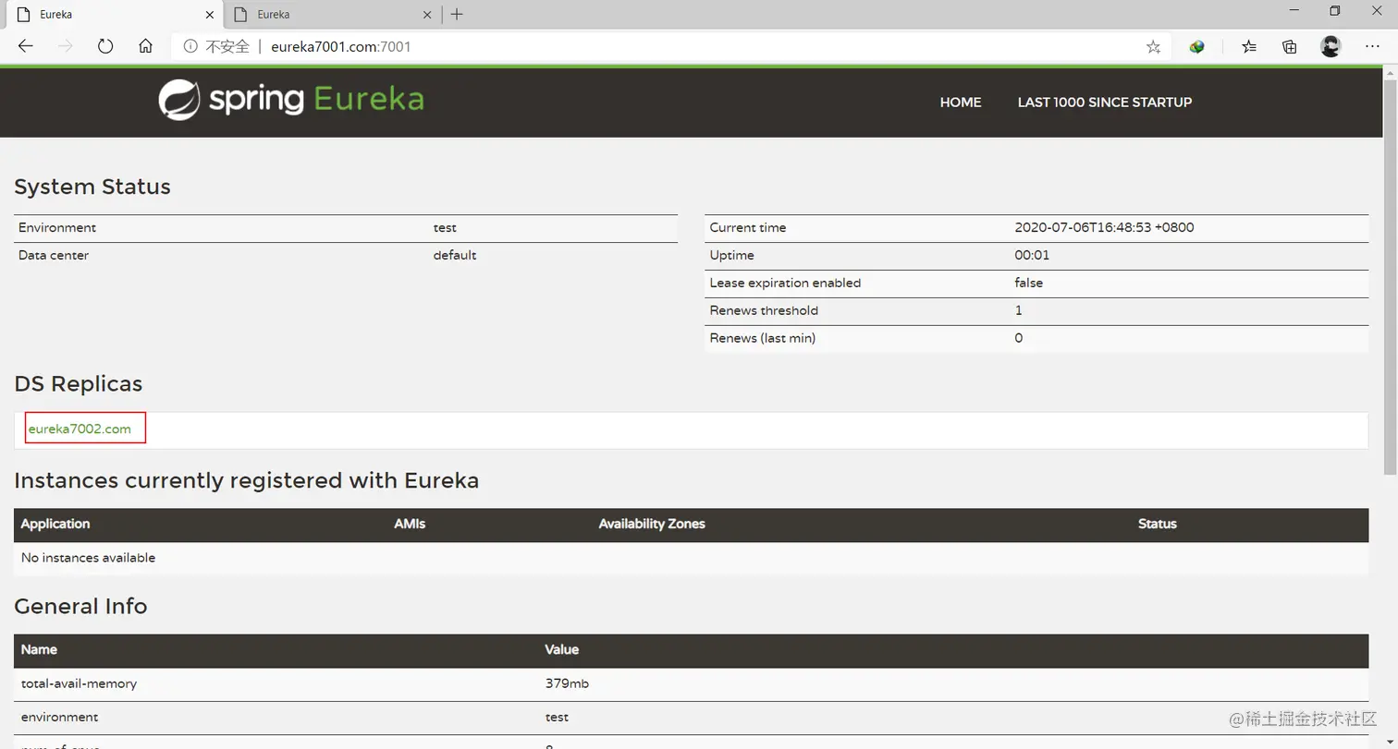Open the collections icon

pos(1290,46)
